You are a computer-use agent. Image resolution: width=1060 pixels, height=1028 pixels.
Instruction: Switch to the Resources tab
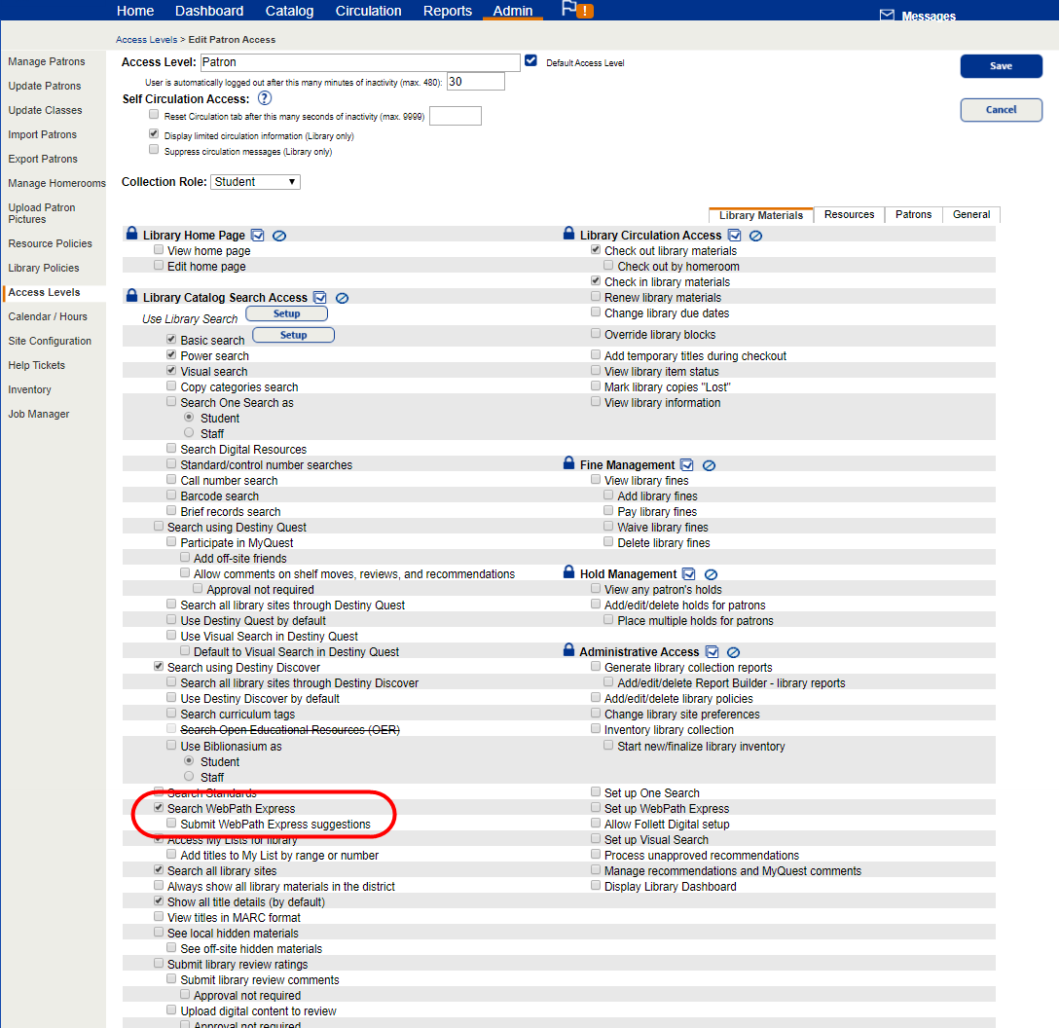[849, 214]
